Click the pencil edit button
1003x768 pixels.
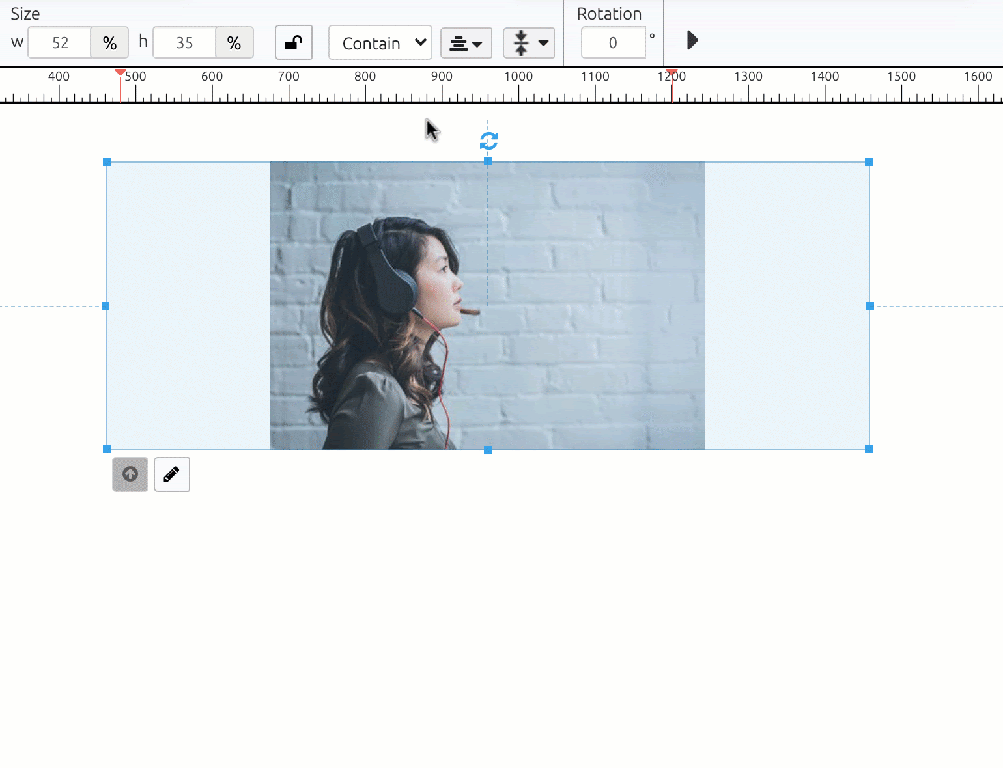pyautogui.click(x=172, y=474)
